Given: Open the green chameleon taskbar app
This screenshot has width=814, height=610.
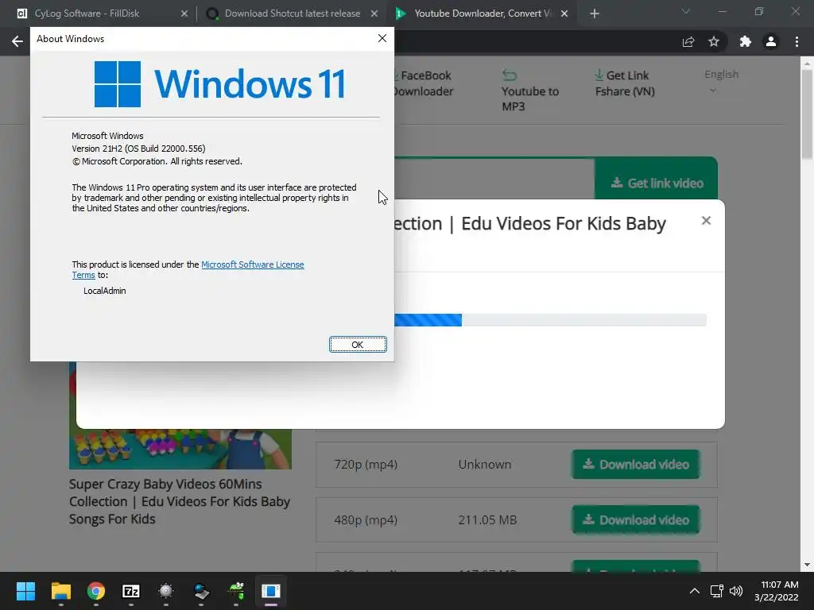Looking at the screenshot, I should coord(236,591).
